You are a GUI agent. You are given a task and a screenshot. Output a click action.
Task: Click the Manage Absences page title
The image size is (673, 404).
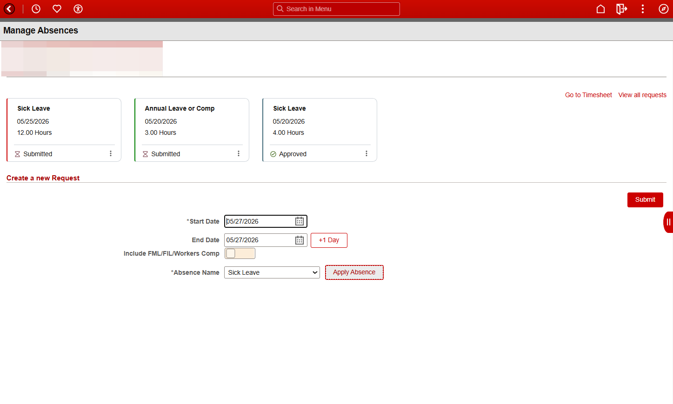click(40, 30)
